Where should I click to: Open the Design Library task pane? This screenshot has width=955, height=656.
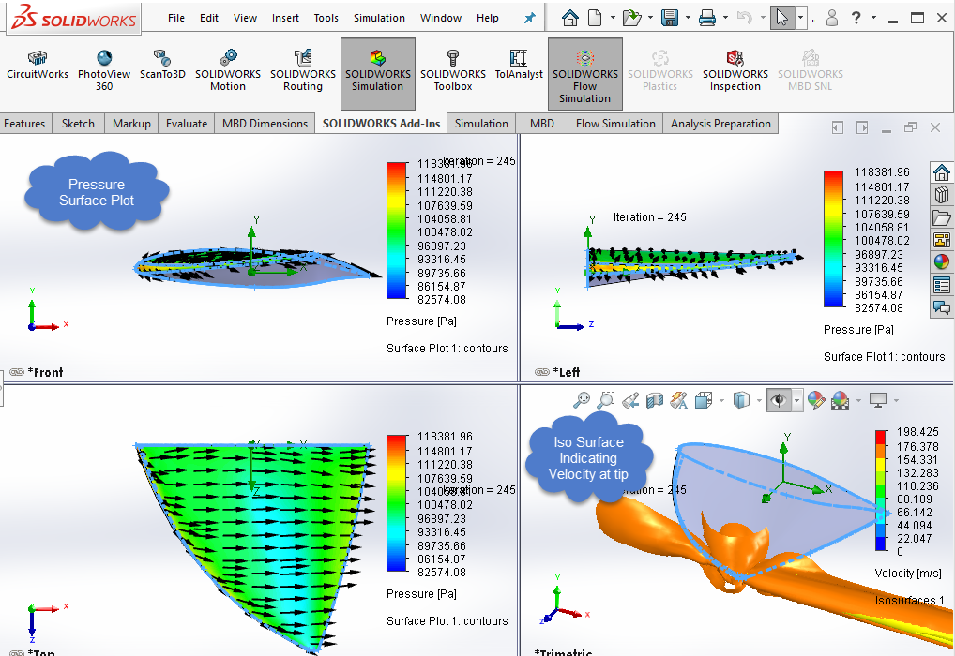tap(939, 194)
